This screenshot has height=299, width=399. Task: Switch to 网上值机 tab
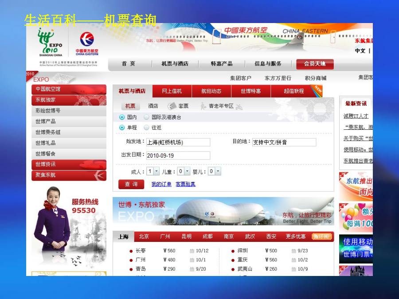coord(172,91)
